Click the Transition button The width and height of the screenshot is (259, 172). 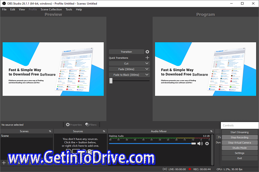pyautogui.click(x=126, y=52)
